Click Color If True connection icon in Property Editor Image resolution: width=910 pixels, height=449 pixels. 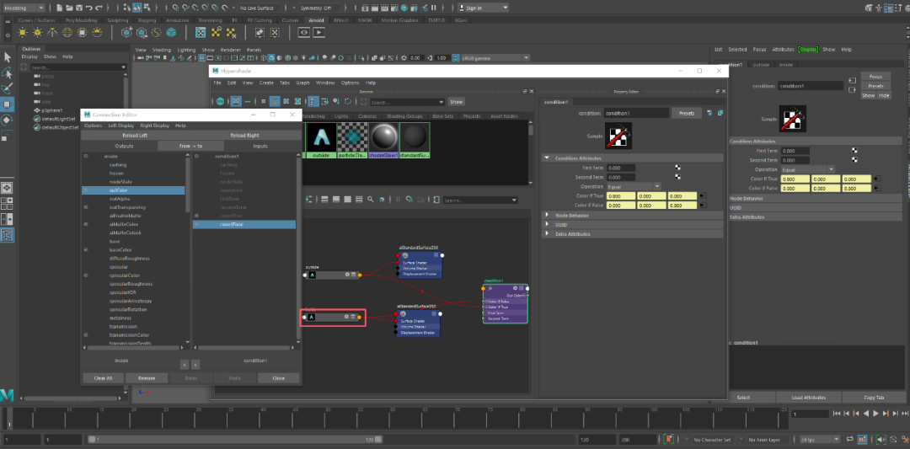pos(704,196)
